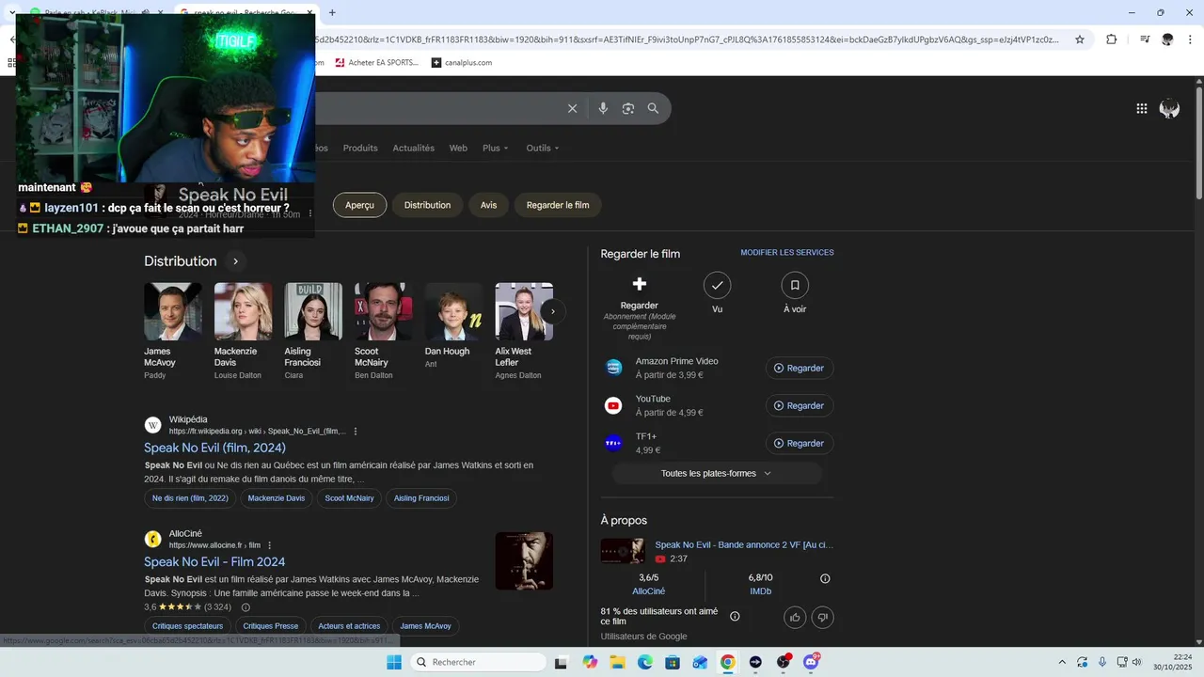Open info about AlloCiné and IMDb ratings

(x=825, y=578)
